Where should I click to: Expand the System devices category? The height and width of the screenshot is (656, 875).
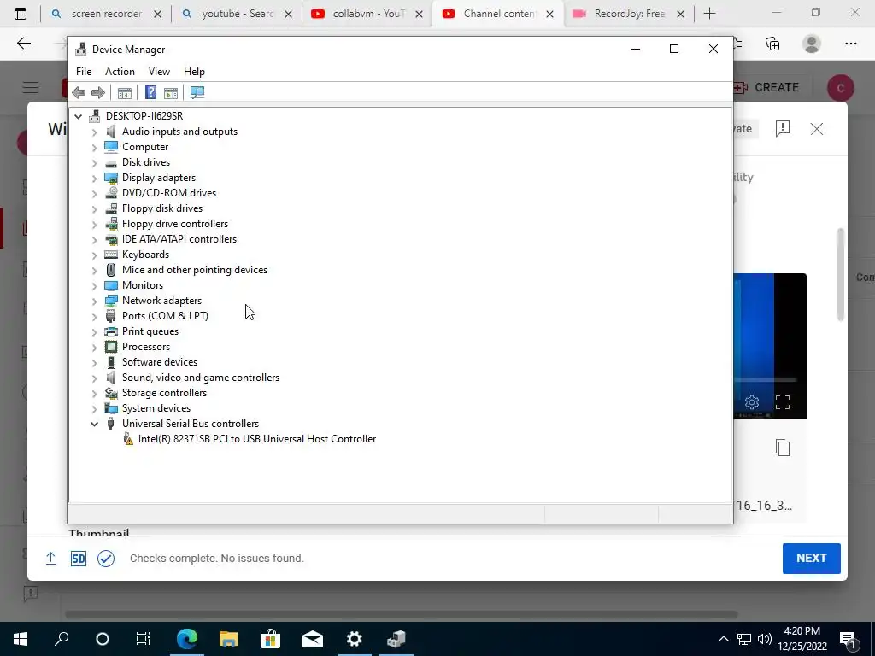(94, 408)
